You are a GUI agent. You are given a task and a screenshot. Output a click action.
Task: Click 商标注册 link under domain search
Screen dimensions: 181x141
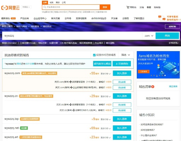click(x=42, y=43)
